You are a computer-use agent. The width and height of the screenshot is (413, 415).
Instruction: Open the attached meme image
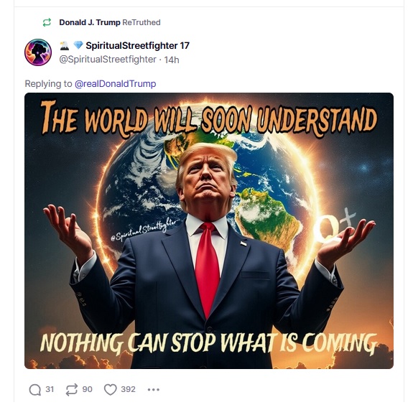[x=209, y=230]
